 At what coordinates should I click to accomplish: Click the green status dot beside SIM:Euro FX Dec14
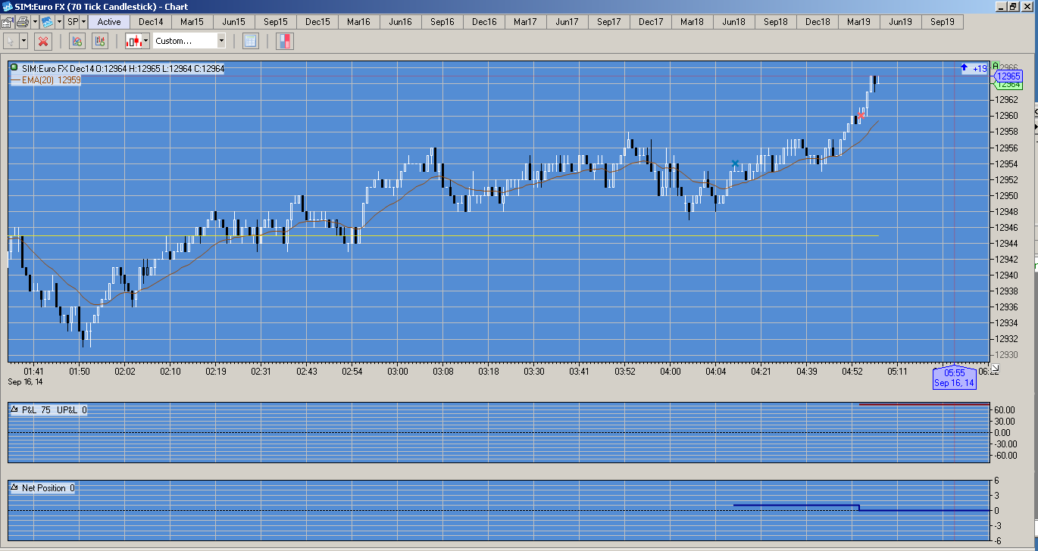coord(14,68)
